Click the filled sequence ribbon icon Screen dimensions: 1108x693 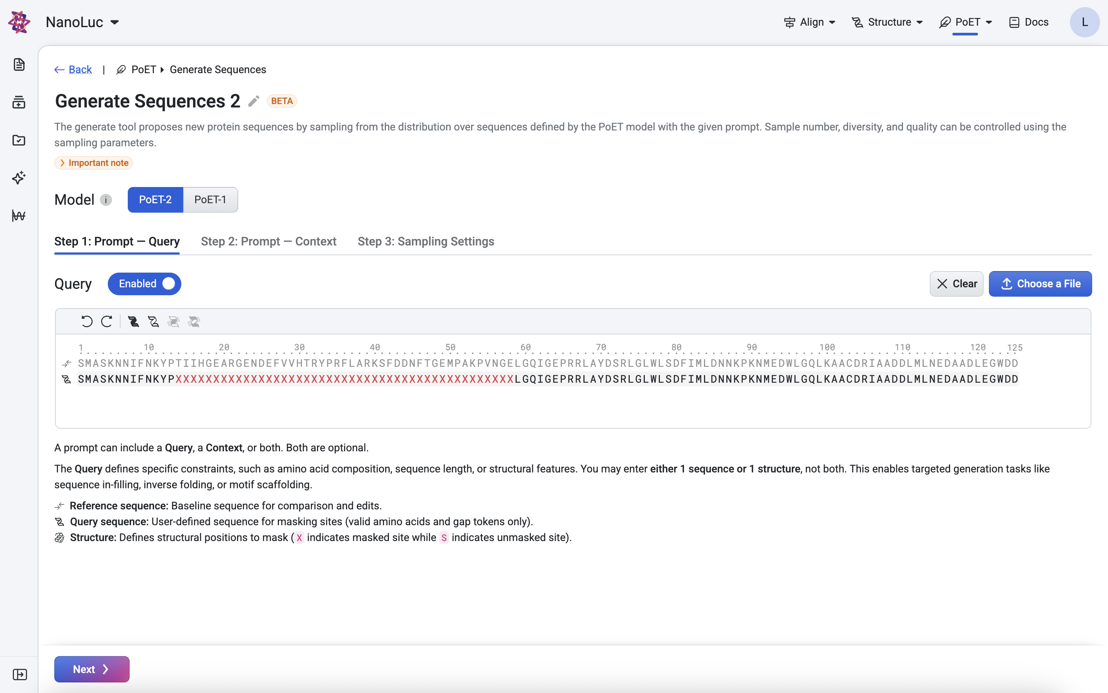(x=133, y=321)
